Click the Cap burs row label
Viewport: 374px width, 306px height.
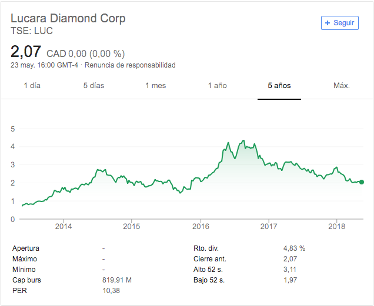(x=26, y=280)
